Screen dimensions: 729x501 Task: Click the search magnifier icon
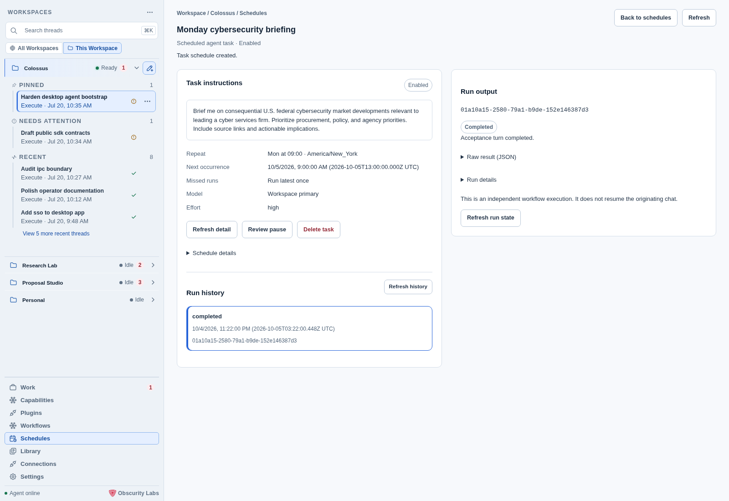point(14,31)
